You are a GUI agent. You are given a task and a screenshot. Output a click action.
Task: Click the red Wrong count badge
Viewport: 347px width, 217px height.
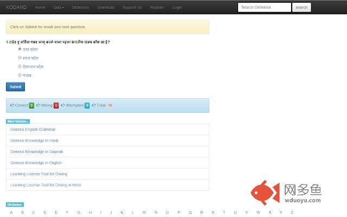[x=56, y=105]
